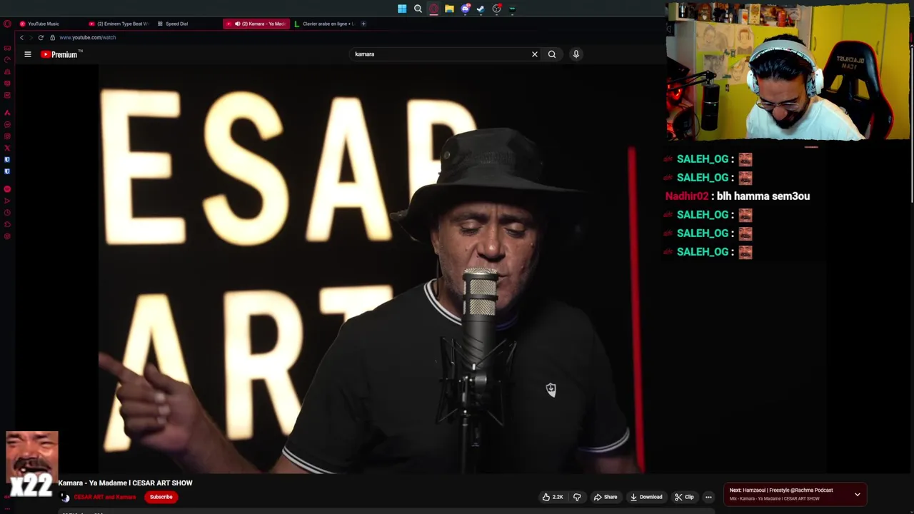Open Windows taskbar search
The image size is (914, 514).
[x=418, y=9]
